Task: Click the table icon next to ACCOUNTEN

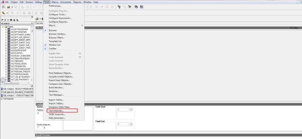Action: 9,53
